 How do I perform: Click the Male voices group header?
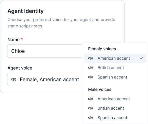pos(100,89)
